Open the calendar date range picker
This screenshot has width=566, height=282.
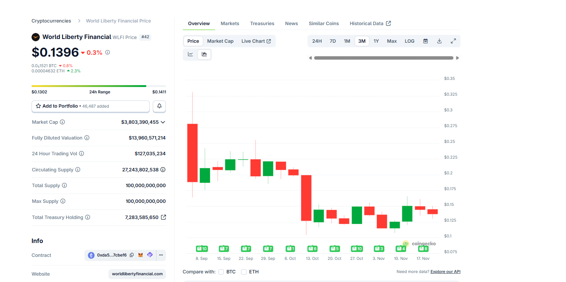pyautogui.click(x=426, y=41)
